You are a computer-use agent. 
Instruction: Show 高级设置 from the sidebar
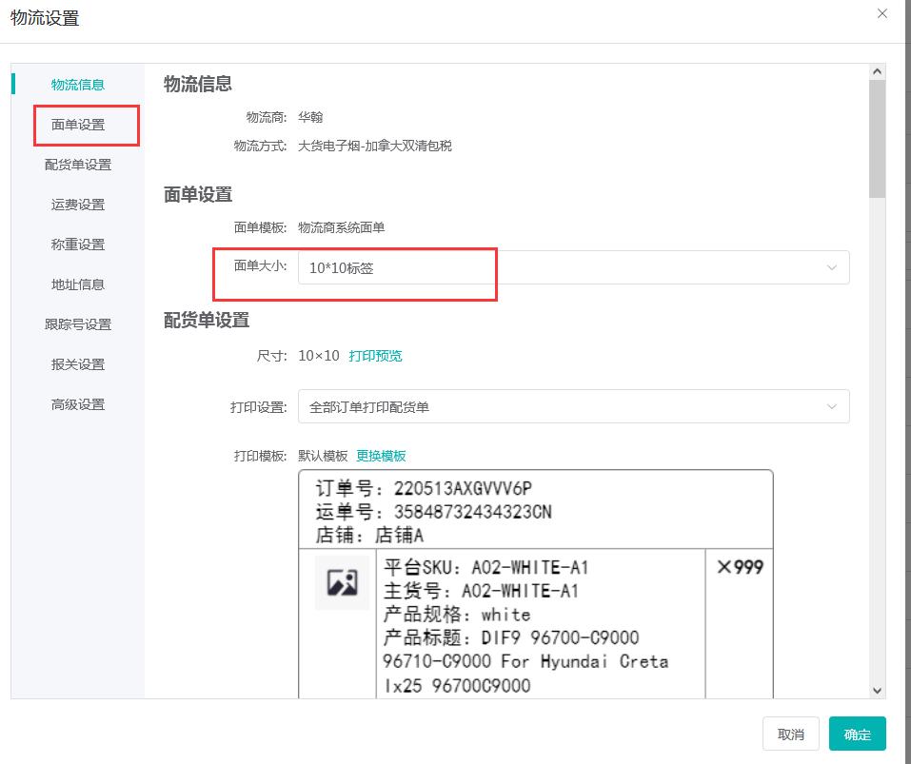(x=78, y=404)
